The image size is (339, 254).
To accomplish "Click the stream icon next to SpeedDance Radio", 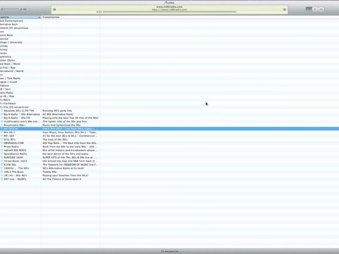I will click(2, 154).
